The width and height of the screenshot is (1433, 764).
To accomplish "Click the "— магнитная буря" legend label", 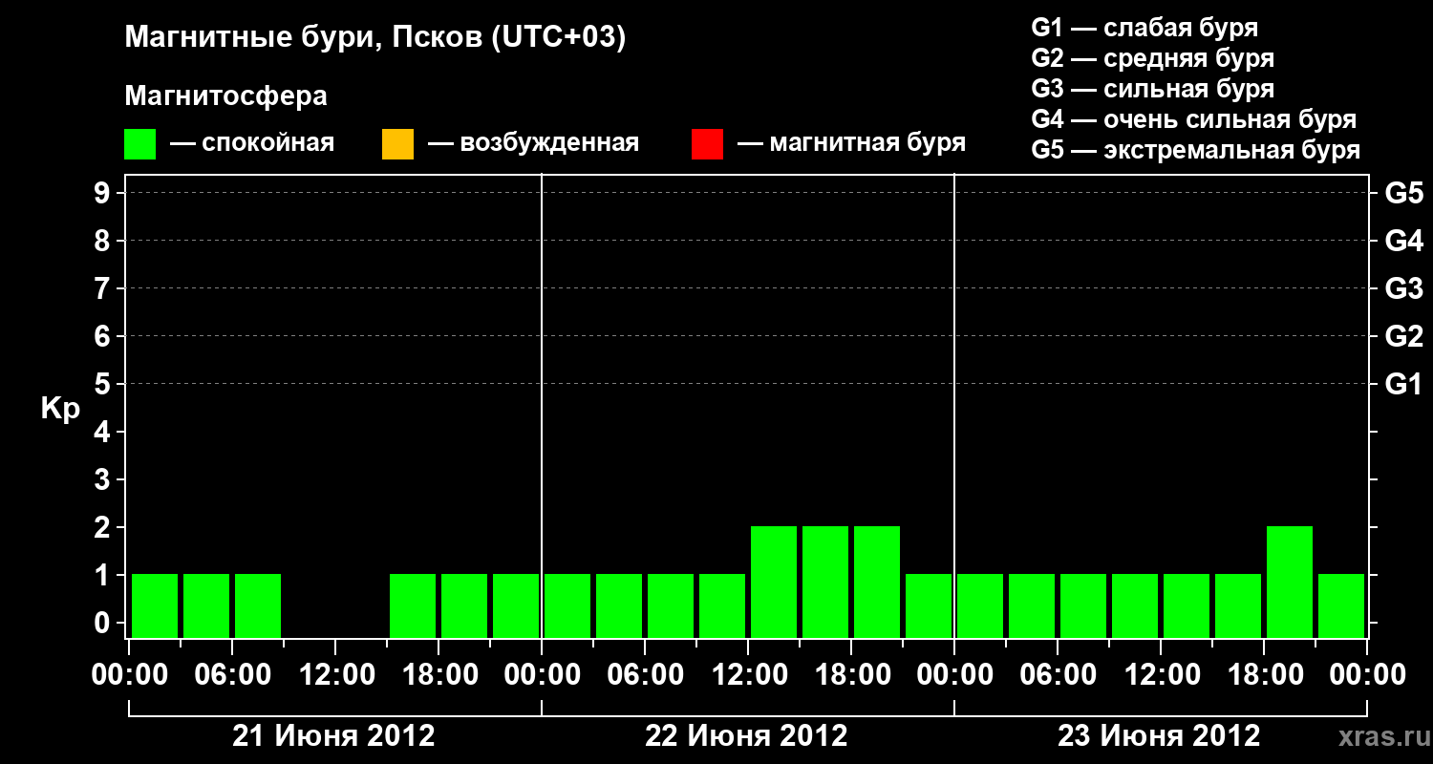I will pyautogui.click(x=852, y=144).
